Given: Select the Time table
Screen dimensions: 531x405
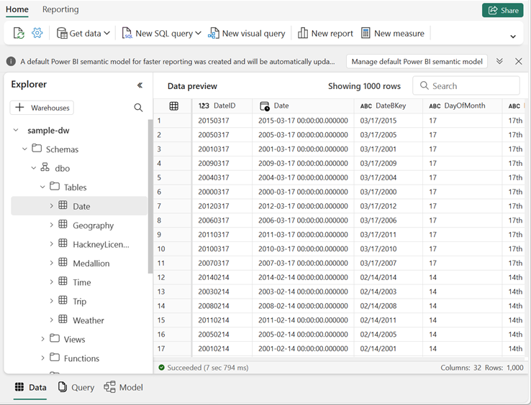Looking at the screenshot, I should pos(81,282).
